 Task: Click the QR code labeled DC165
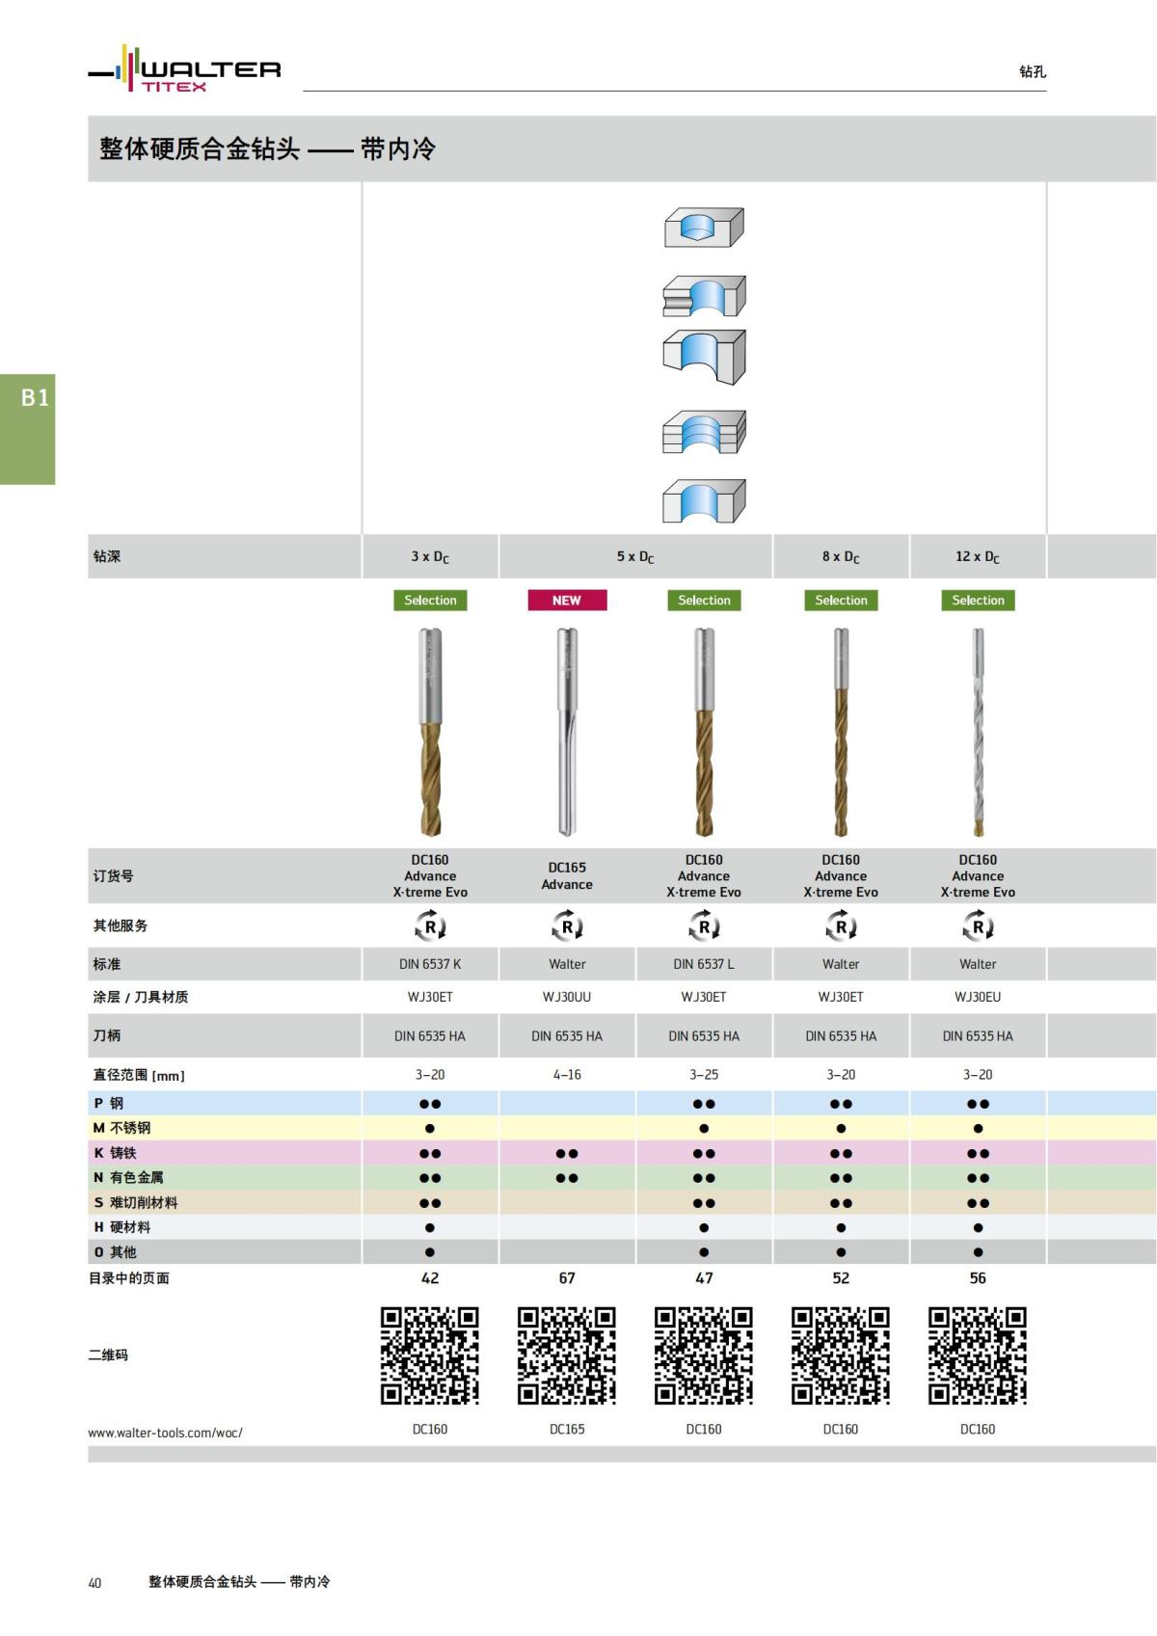pos(567,1355)
